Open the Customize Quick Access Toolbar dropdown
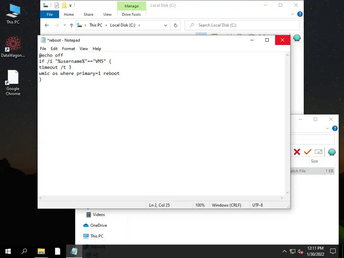 (70, 6)
